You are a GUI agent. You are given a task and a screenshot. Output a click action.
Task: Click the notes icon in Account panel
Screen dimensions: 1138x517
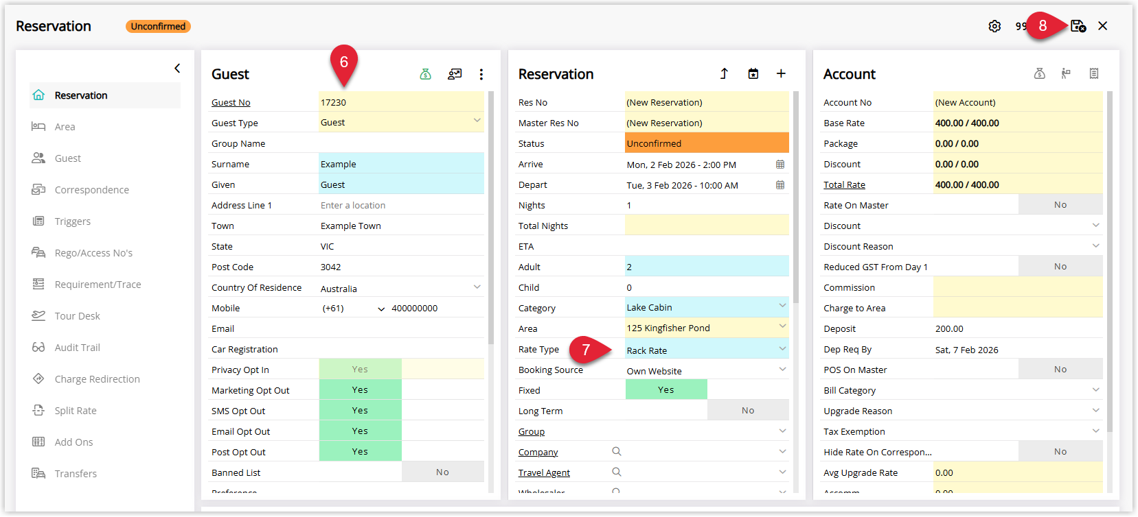1094,73
